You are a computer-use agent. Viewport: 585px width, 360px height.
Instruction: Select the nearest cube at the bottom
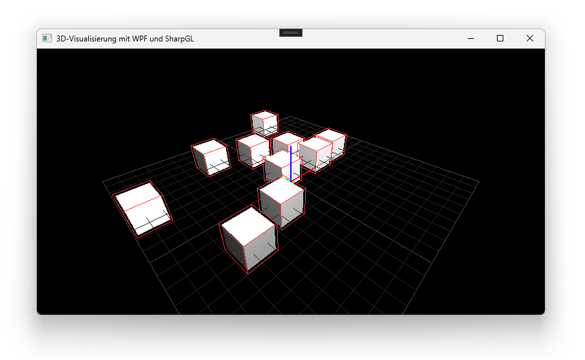pos(249,239)
